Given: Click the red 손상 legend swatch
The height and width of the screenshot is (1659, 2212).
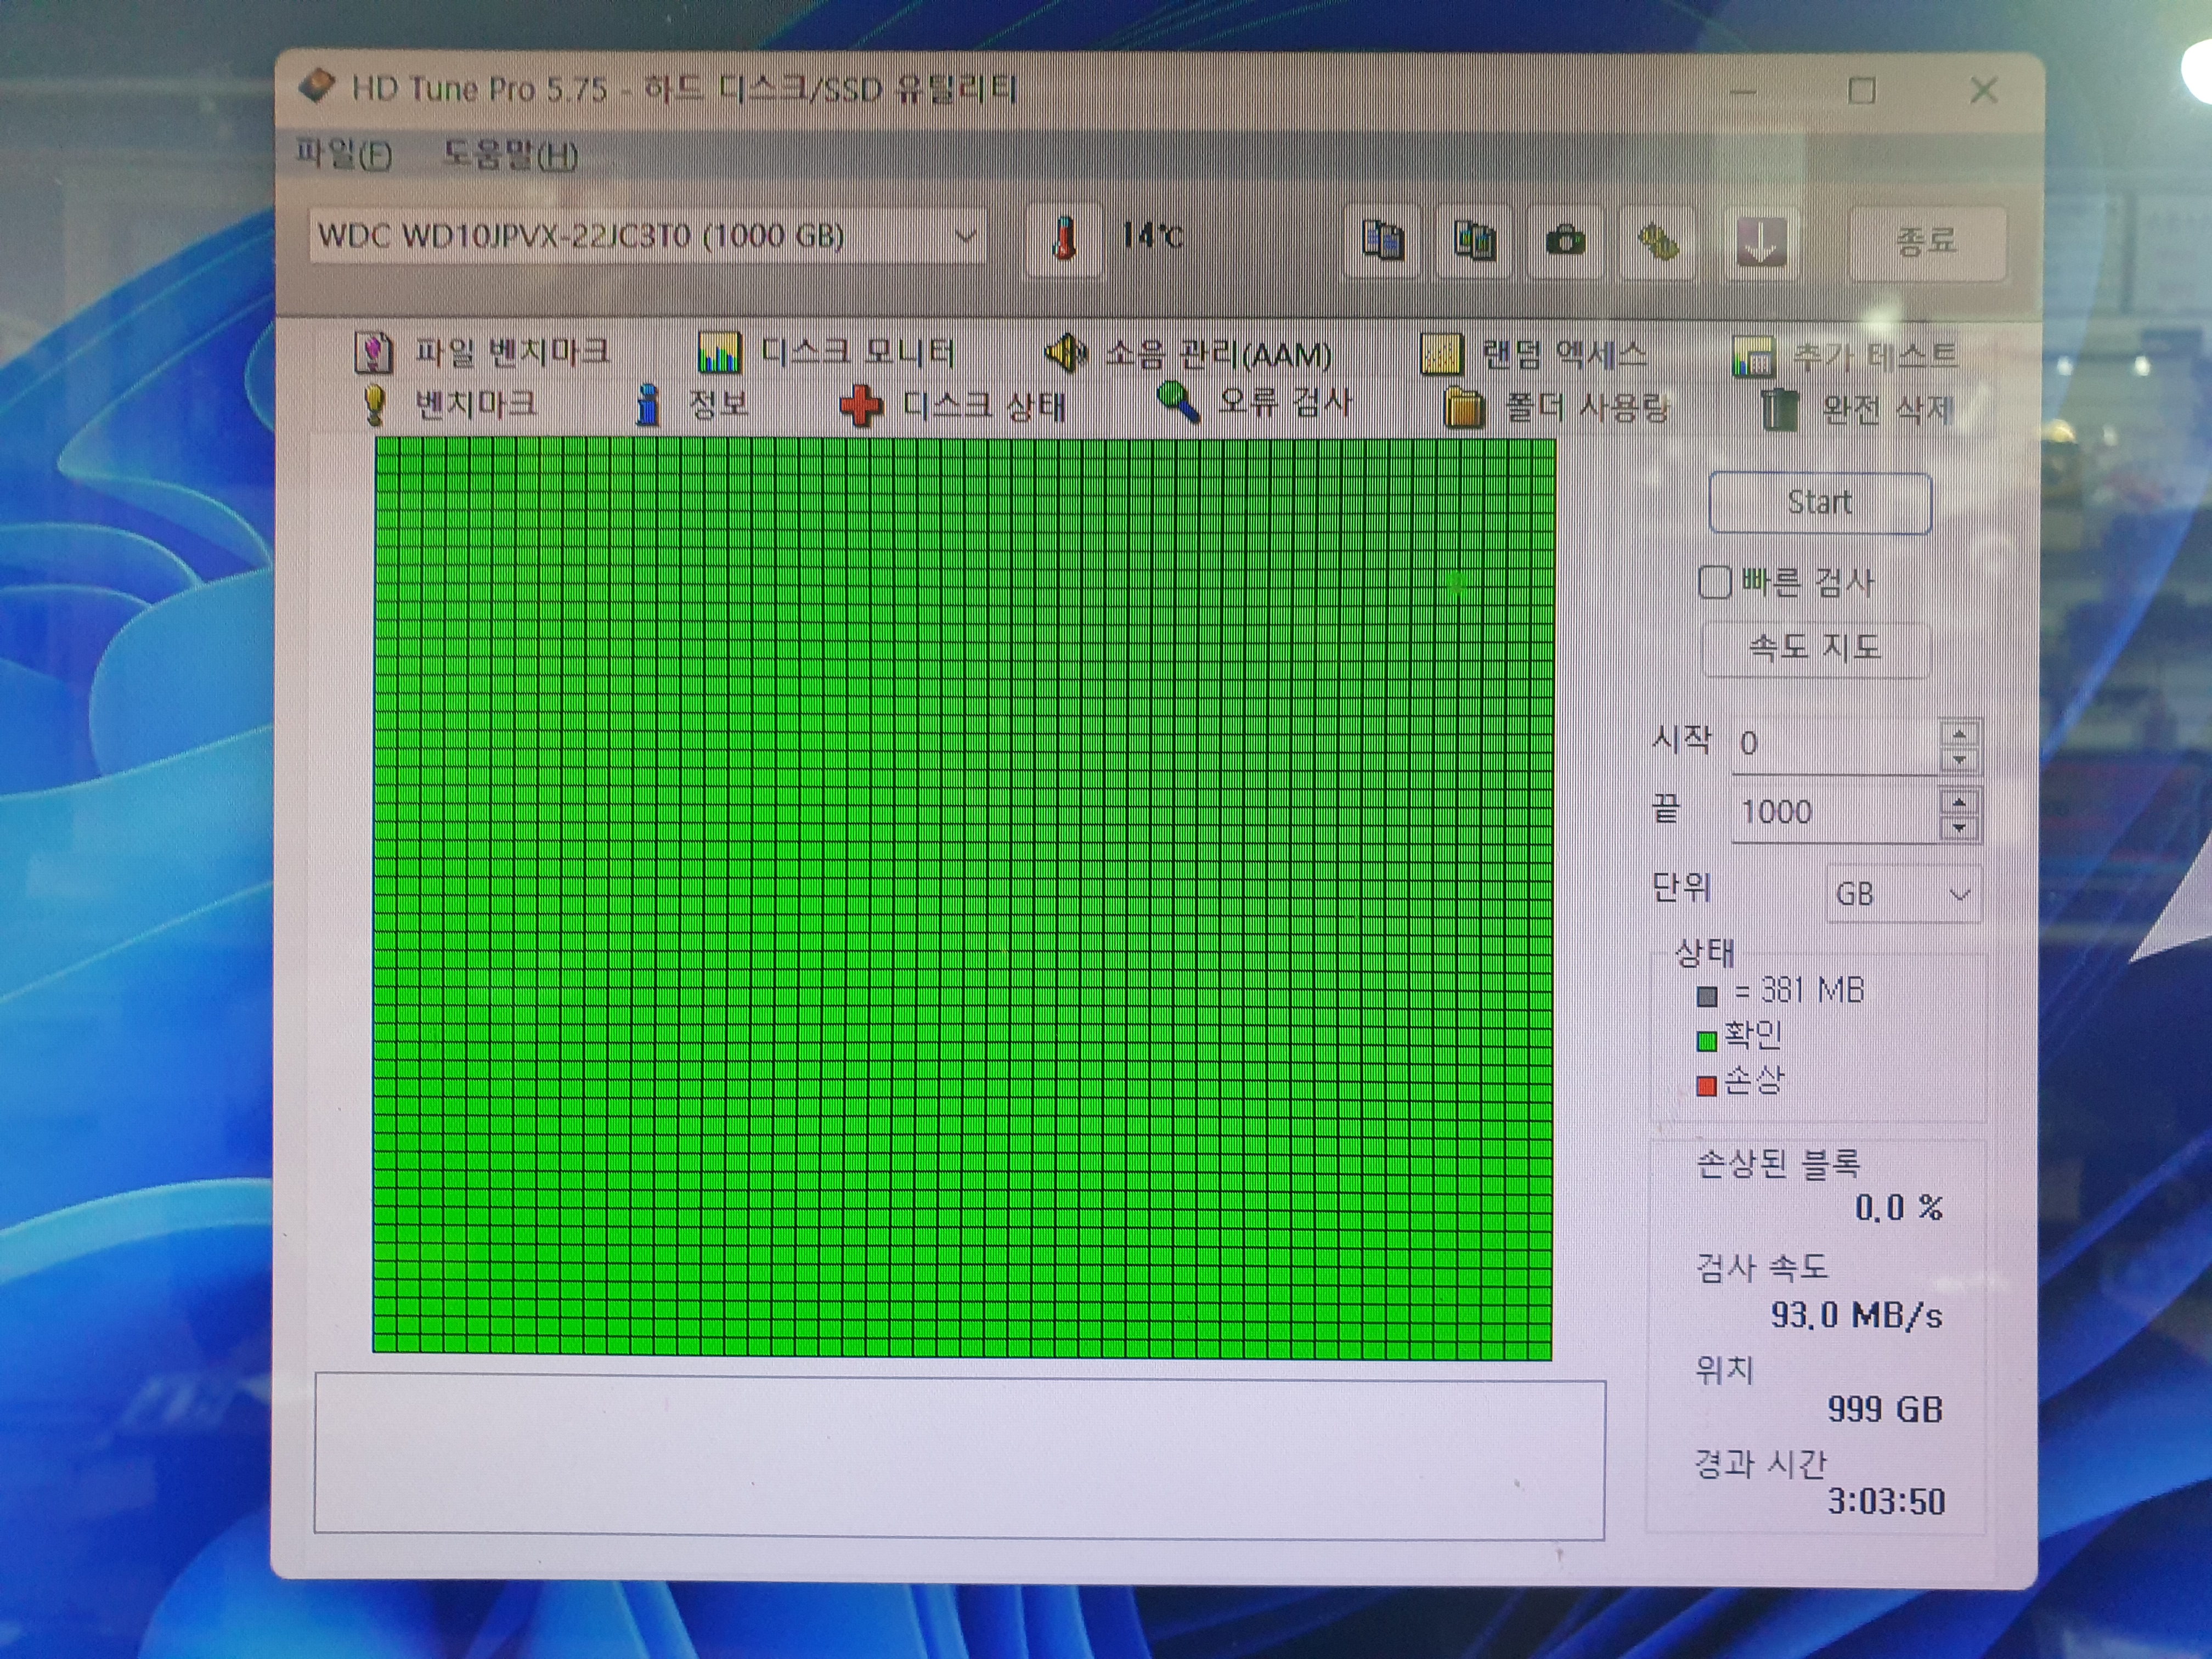Looking at the screenshot, I should pos(1707,1086).
